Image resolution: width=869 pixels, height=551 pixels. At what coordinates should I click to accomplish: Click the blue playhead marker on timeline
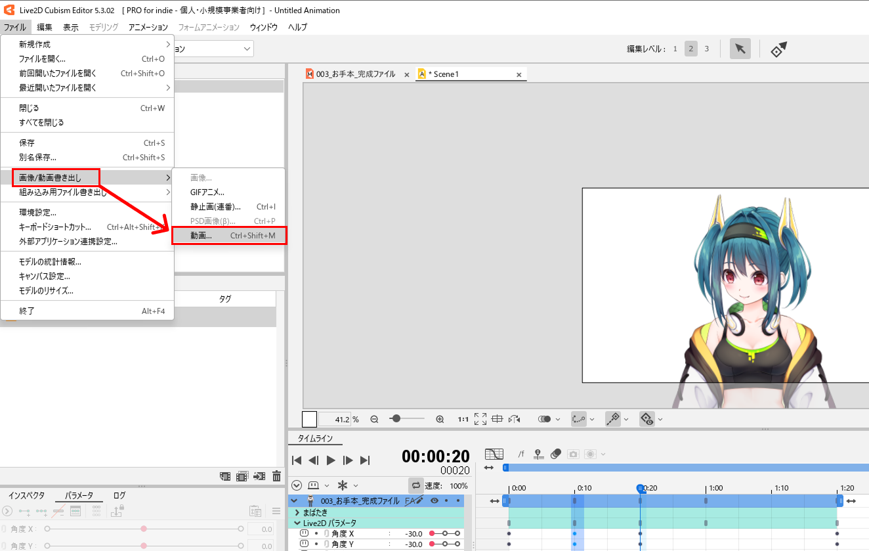[x=641, y=488]
